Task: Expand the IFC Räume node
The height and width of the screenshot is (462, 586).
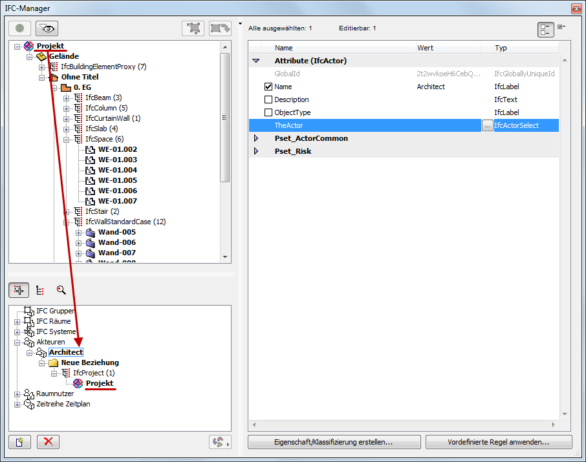Action: (x=17, y=322)
